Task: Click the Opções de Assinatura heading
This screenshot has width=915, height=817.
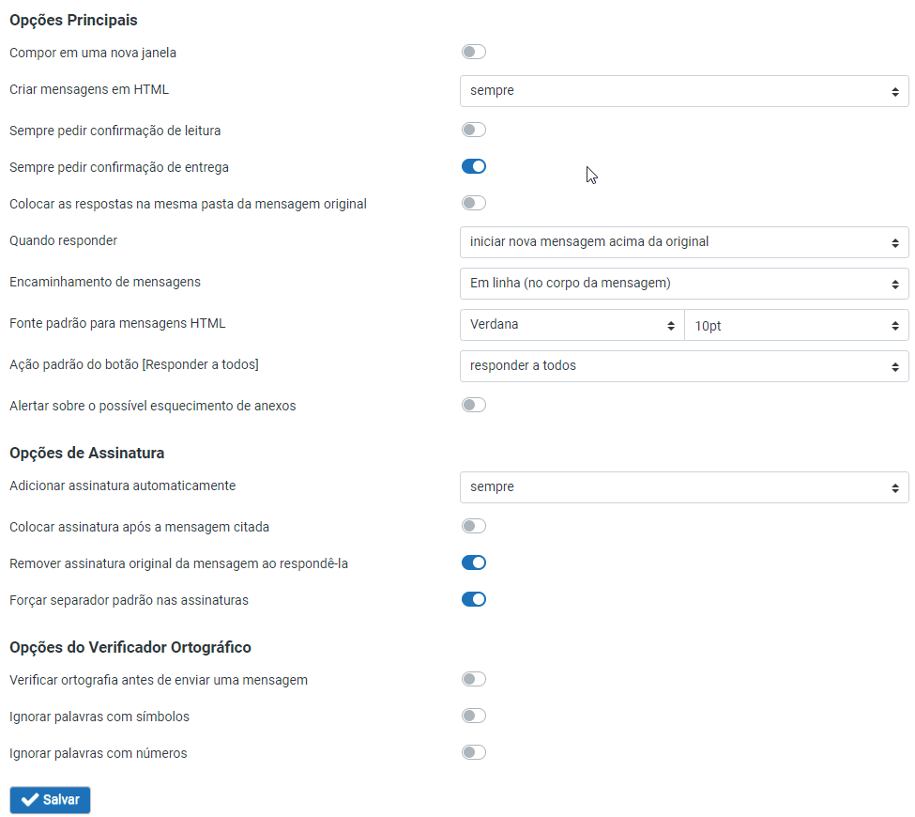Action: click(x=87, y=454)
